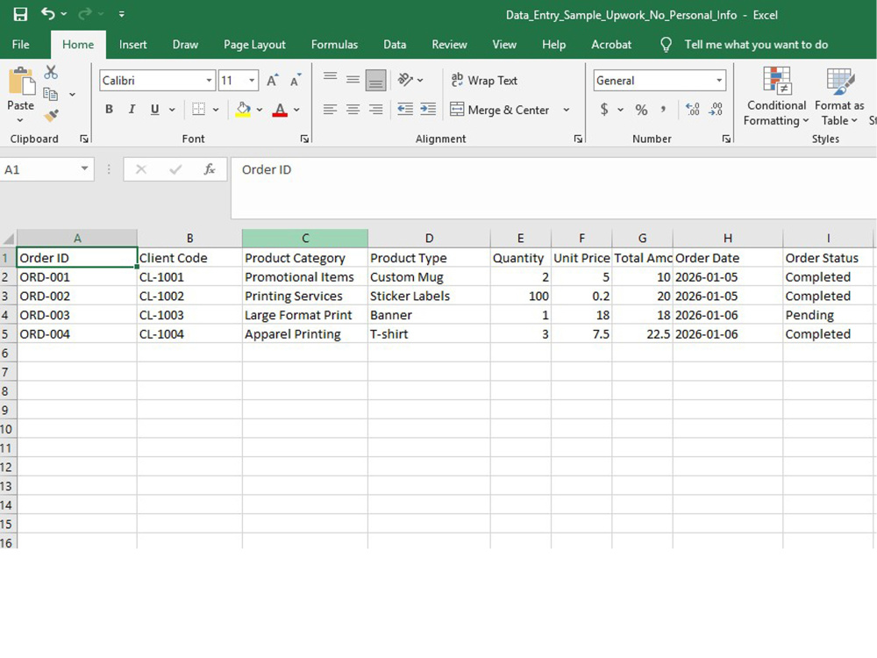
Task: Increase the font size
Action: click(273, 81)
